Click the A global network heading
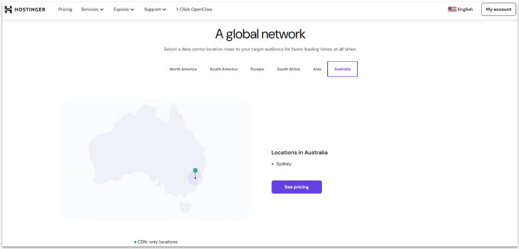Image resolution: width=519 pixels, height=249 pixels. pos(260,34)
